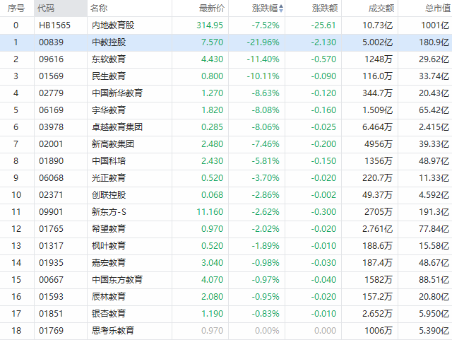This screenshot has width=452, height=340.
Task: Click change percent -10.11%
Action: pyautogui.click(x=263, y=76)
